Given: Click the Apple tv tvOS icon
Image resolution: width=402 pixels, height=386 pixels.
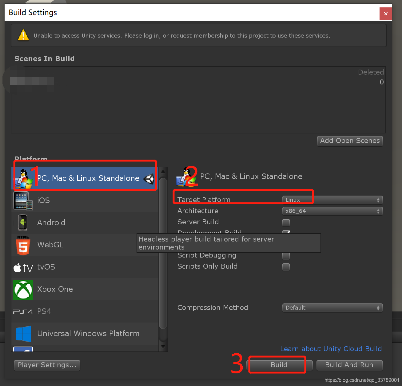Looking at the screenshot, I should [23, 267].
